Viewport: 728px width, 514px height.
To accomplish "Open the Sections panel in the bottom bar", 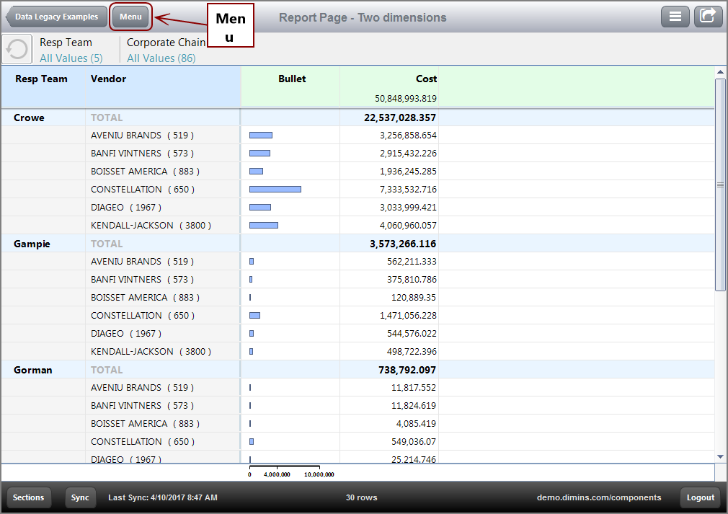I will point(29,497).
